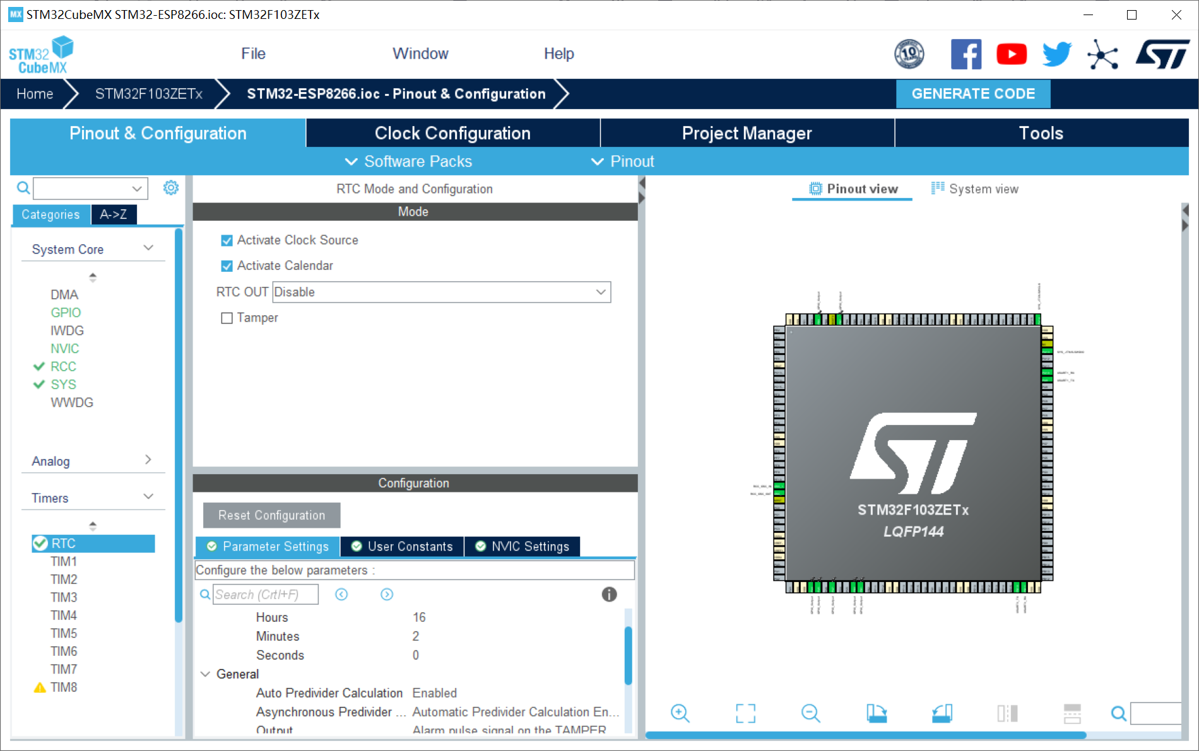The width and height of the screenshot is (1199, 751).
Task: Click the categories panel vertical scrollbar
Action: (x=179, y=426)
